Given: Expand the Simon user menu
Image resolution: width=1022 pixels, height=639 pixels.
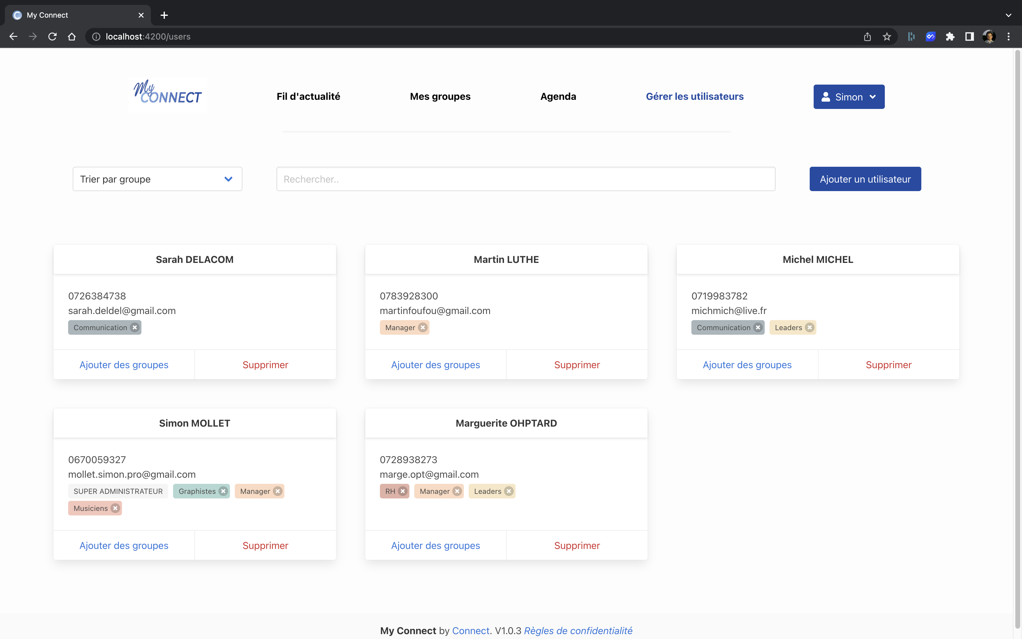Looking at the screenshot, I should (848, 96).
